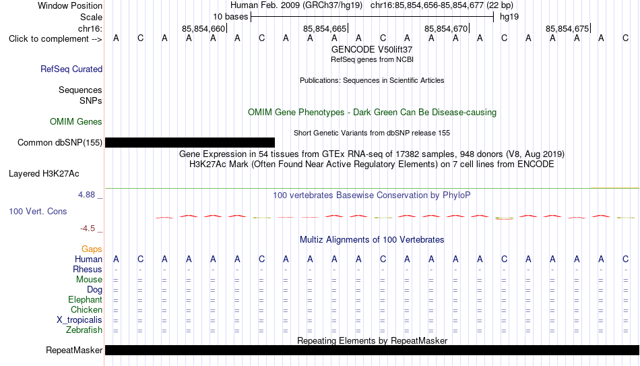
Task: Click the Window Position label
Action: point(70,5)
